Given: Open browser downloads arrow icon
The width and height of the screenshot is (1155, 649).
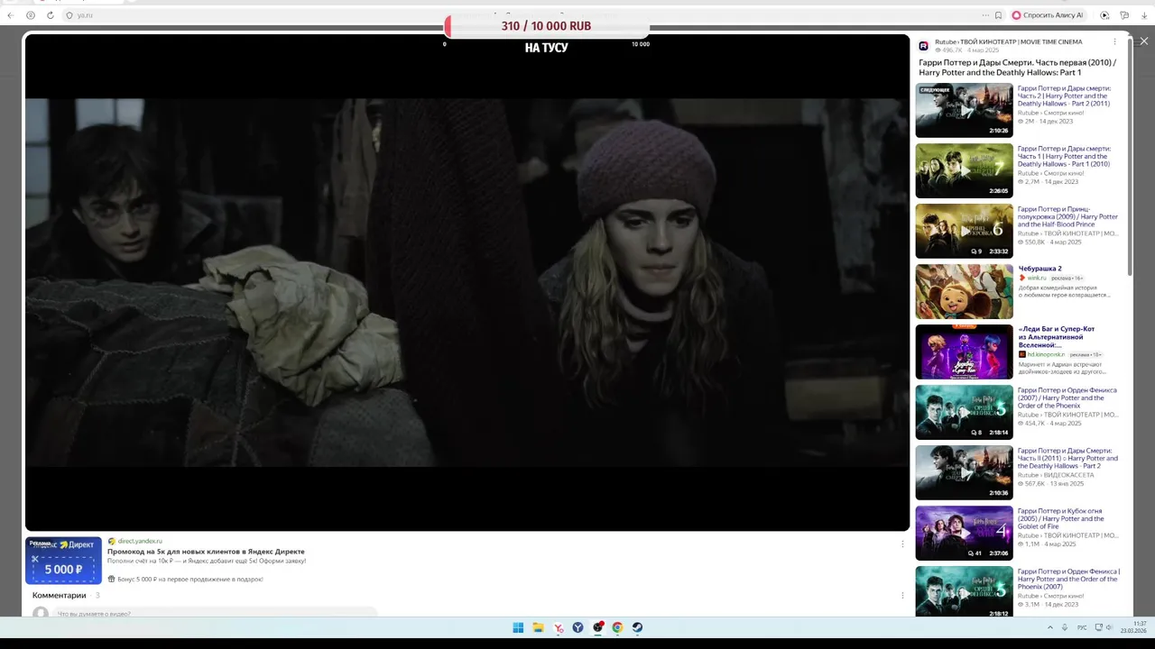Looking at the screenshot, I should pos(1144,15).
